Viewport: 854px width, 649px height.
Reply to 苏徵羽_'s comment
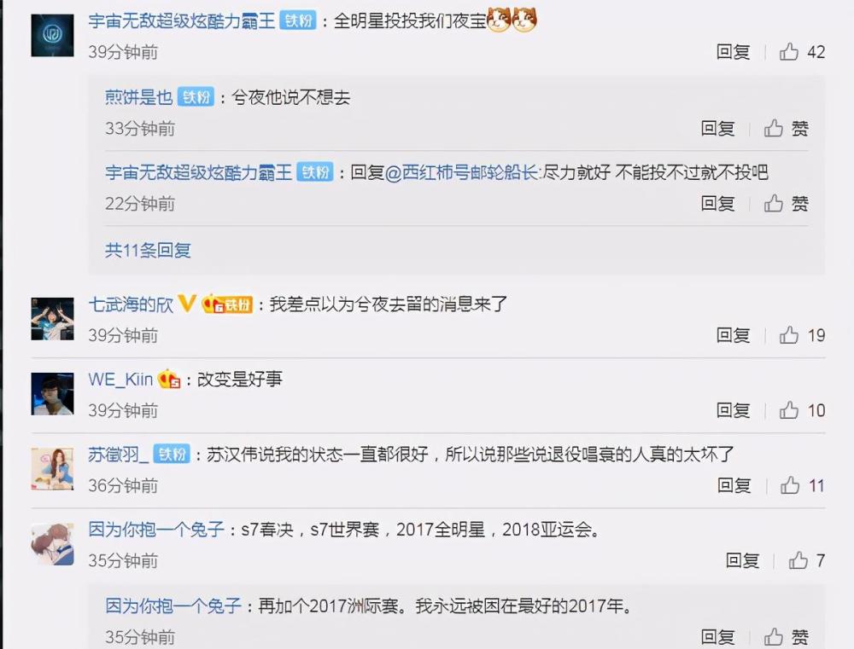tap(734, 485)
